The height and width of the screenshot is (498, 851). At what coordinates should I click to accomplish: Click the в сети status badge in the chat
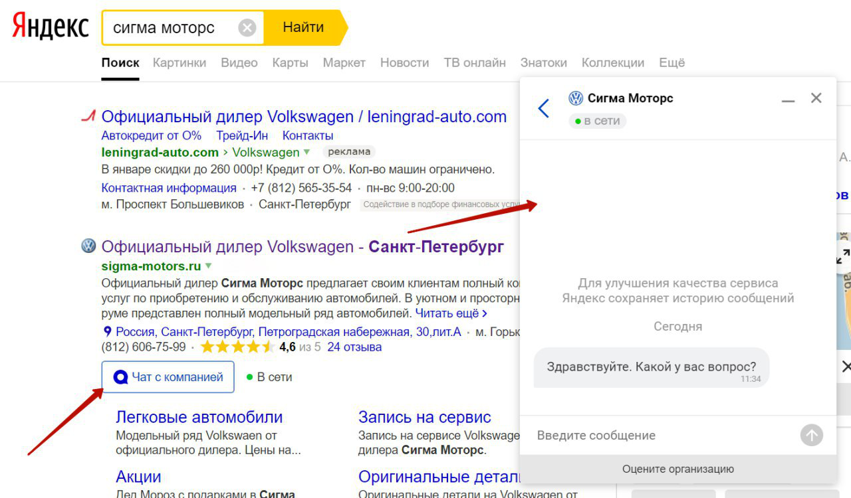click(x=597, y=121)
